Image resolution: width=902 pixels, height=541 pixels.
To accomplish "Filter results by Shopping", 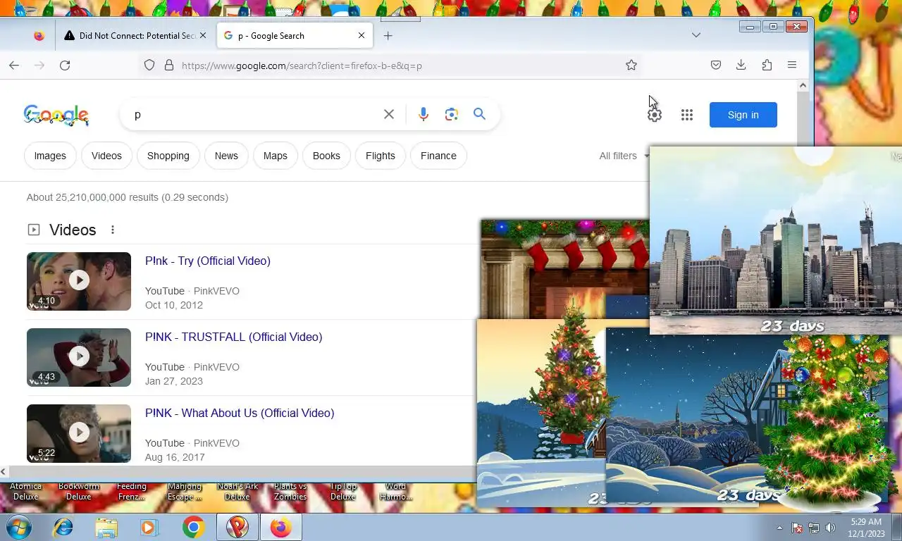I will [168, 156].
